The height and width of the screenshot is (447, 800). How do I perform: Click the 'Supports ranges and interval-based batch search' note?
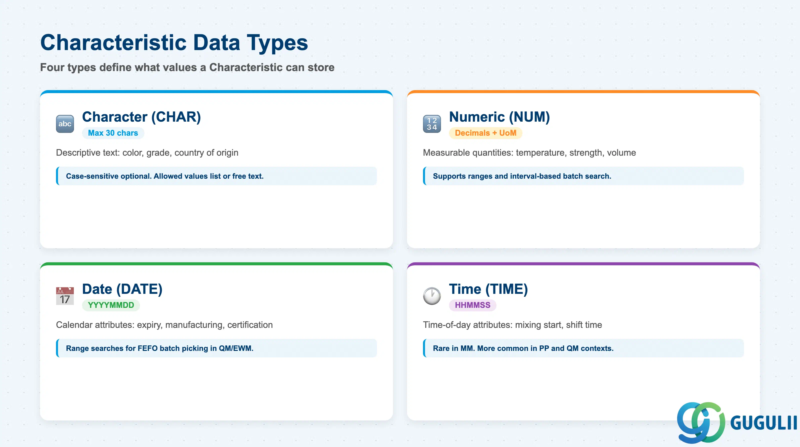point(583,176)
